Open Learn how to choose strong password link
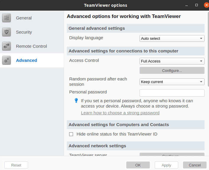This screenshot has height=170, width=209. tap(120, 113)
